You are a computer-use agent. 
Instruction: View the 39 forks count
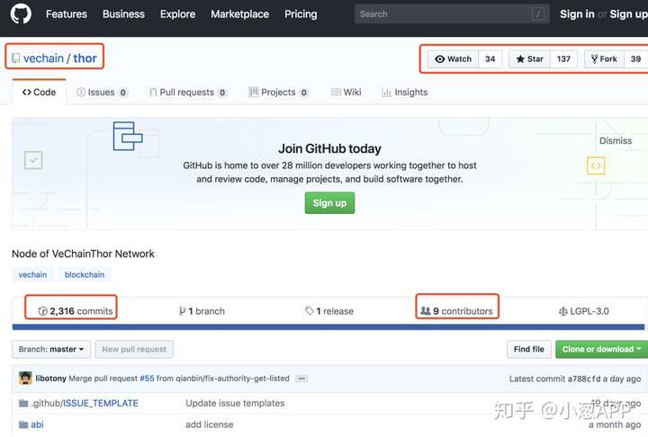(x=635, y=59)
